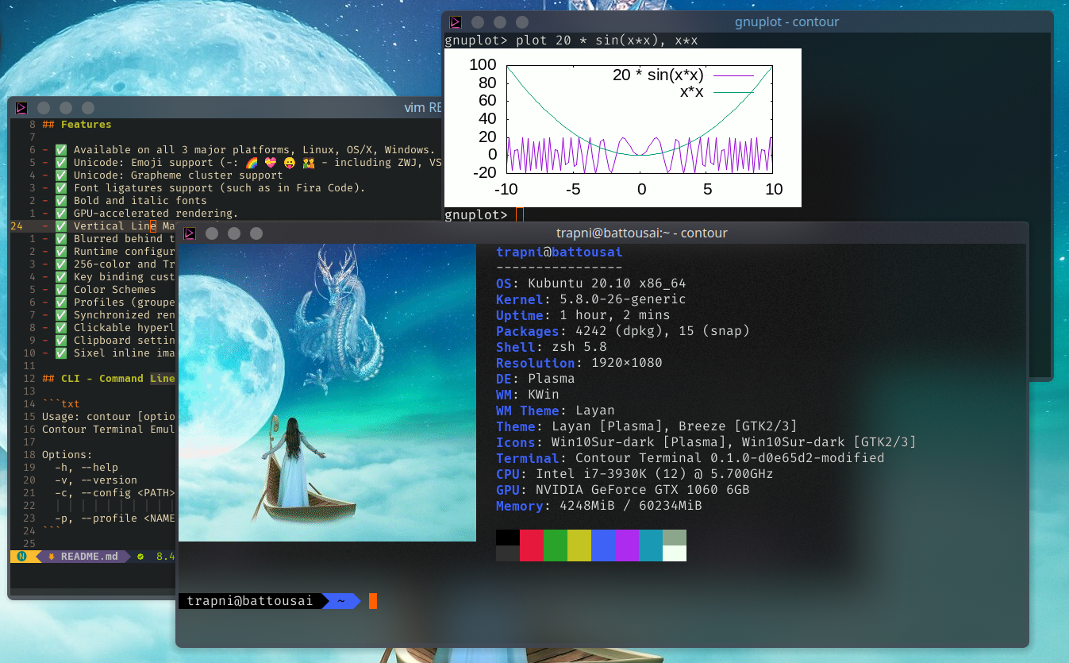Click the Contour icon in the trapni@battousai title bar
The height and width of the screenshot is (663, 1069).
(190, 233)
